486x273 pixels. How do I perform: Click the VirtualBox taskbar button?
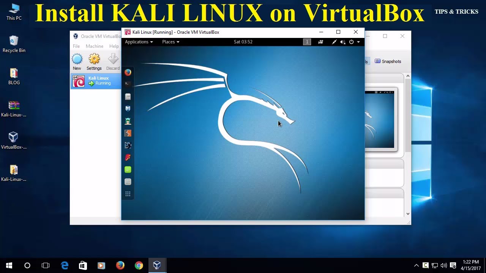(157, 265)
